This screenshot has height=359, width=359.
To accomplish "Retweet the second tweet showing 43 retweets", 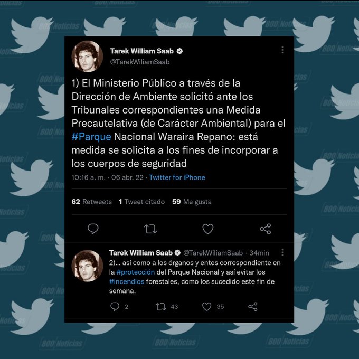I will point(160,307).
